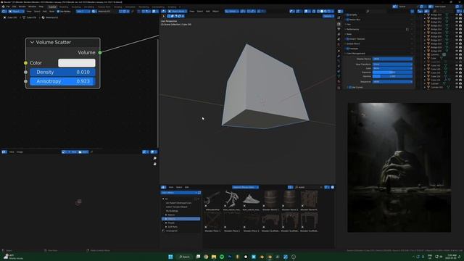This screenshot has width=464, height=261.
Task: Open Spotify from the taskbar
Action: click(x=222, y=257)
